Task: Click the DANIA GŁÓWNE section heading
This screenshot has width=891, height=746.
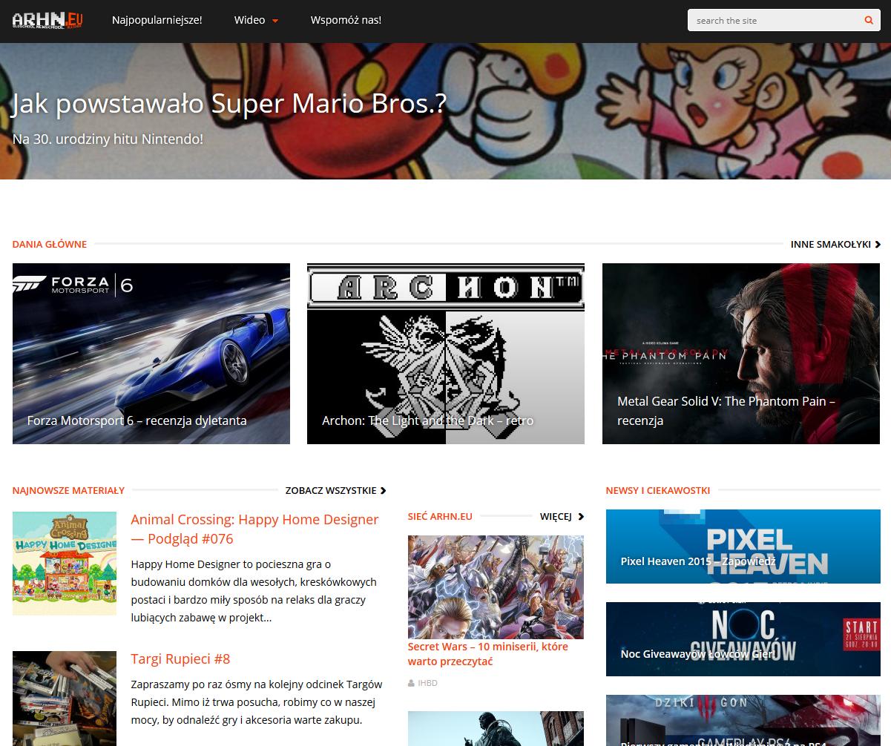Action: (x=50, y=244)
